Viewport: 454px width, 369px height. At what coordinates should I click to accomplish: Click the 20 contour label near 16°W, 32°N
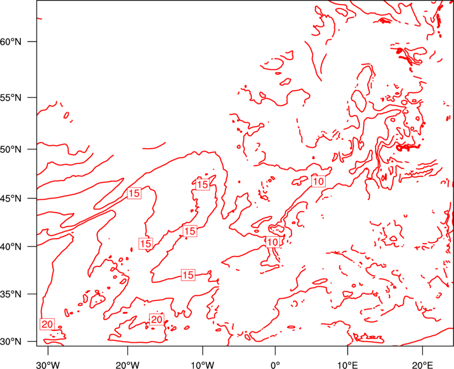157,319
